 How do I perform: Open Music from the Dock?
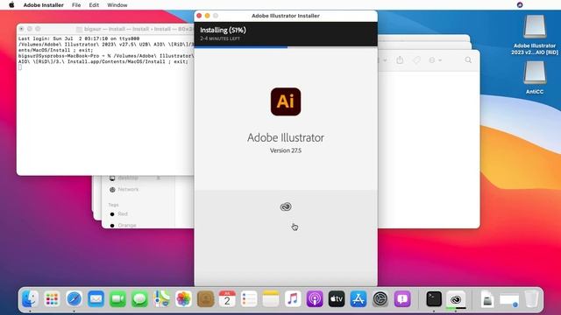click(293, 299)
